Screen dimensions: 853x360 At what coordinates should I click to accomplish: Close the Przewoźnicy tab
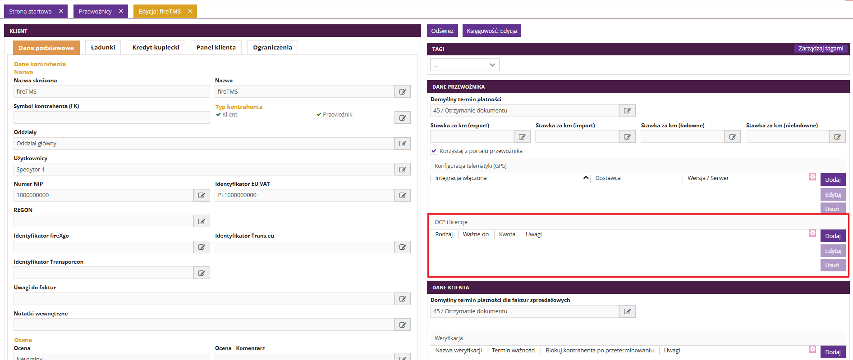[x=121, y=11]
